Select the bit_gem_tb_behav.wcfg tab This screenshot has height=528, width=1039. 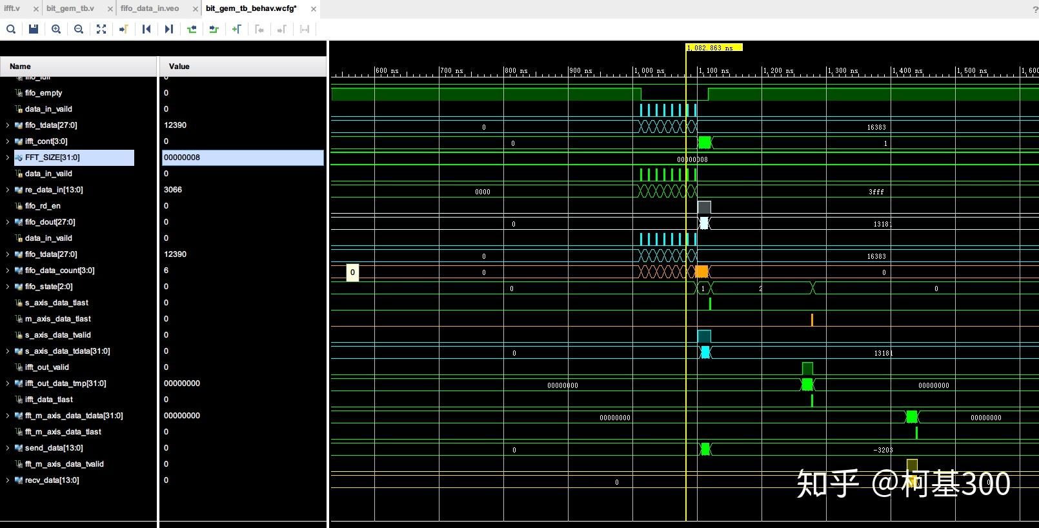(x=251, y=8)
